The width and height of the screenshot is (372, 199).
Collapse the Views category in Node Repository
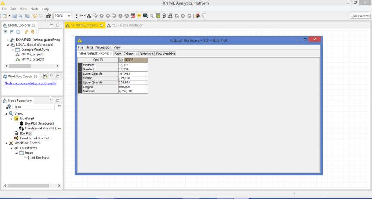(6, 114)
